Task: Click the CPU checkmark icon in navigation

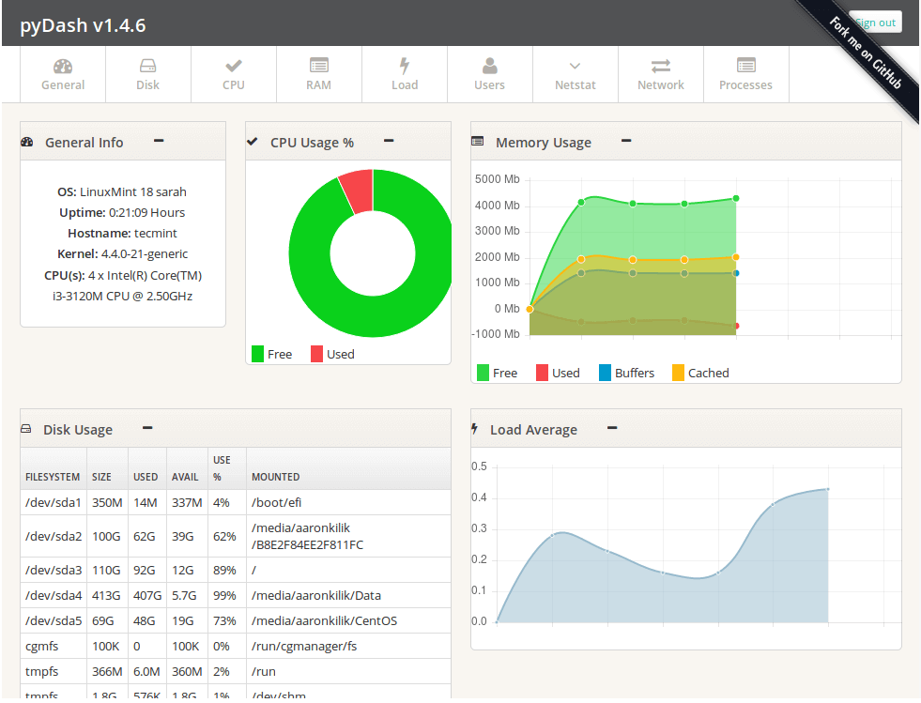Action: click(x=234, y=65)
